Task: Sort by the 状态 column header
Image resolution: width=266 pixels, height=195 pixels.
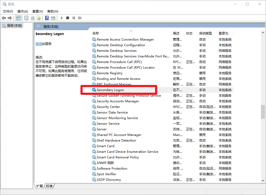Action: (x=189, y=33)
